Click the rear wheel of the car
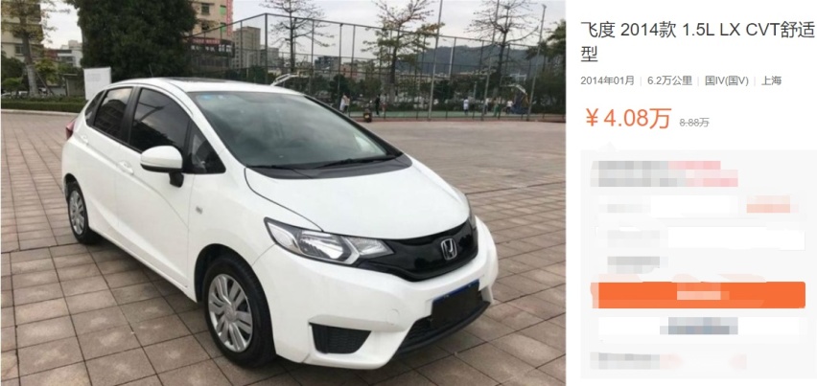The width and height of the screenshot is (817, 386). coord(79,212)
